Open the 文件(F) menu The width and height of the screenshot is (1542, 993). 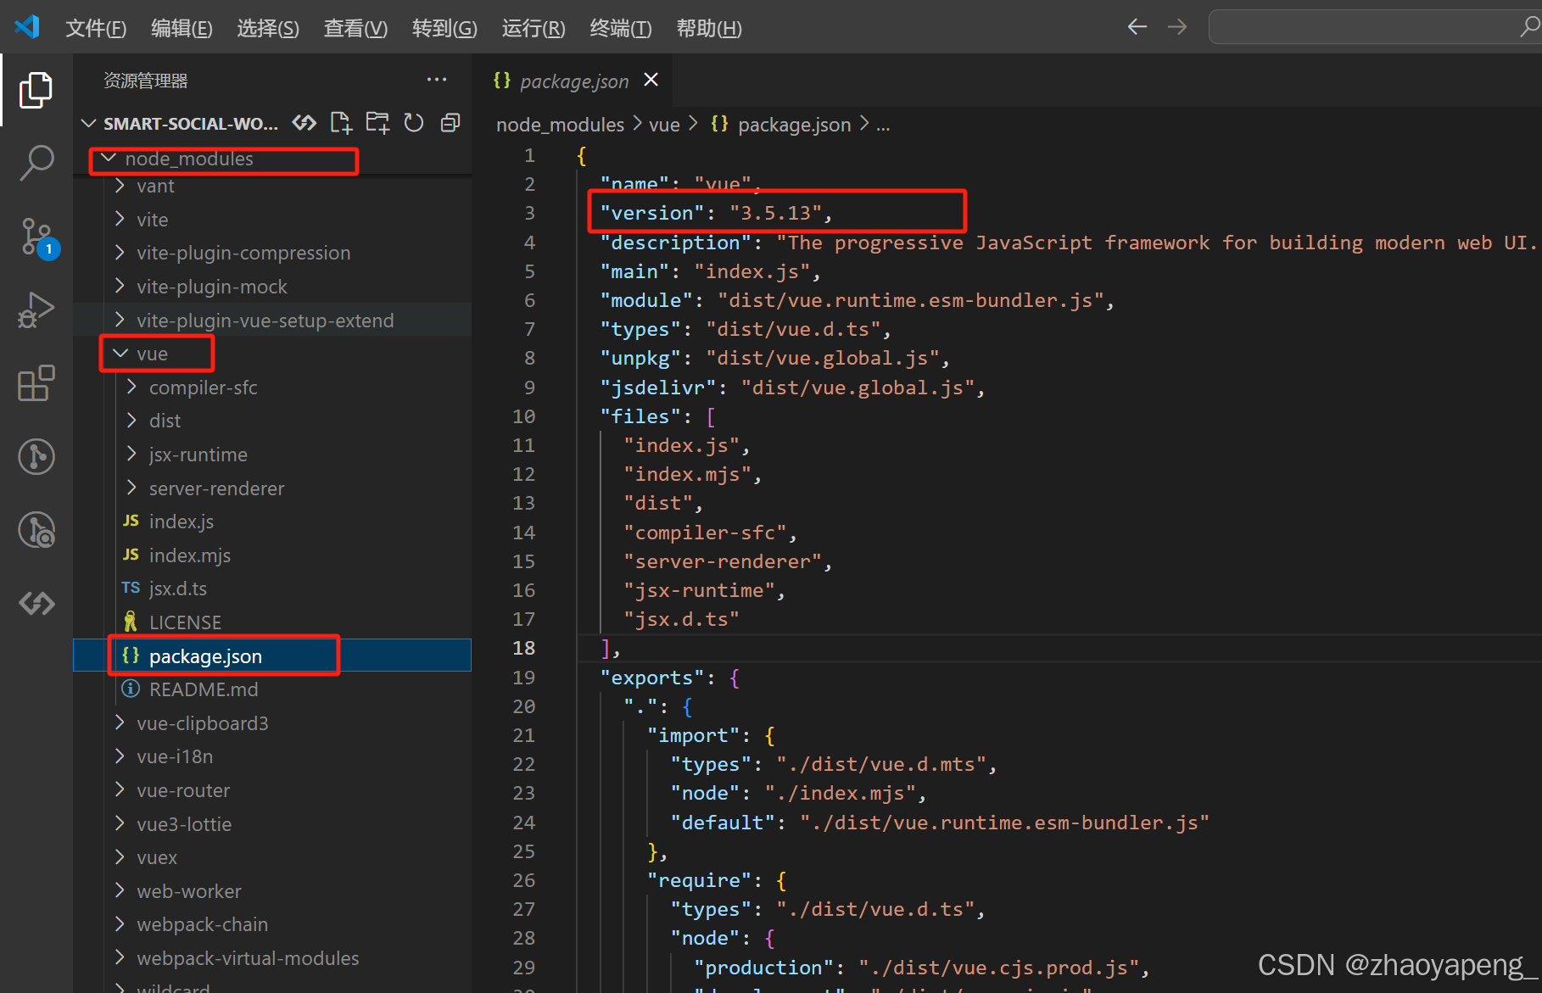pyautogui.click(x=96, y=28)
